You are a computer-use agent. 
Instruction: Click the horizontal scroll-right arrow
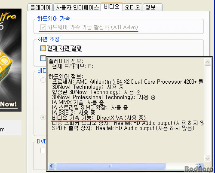[200, 166]
